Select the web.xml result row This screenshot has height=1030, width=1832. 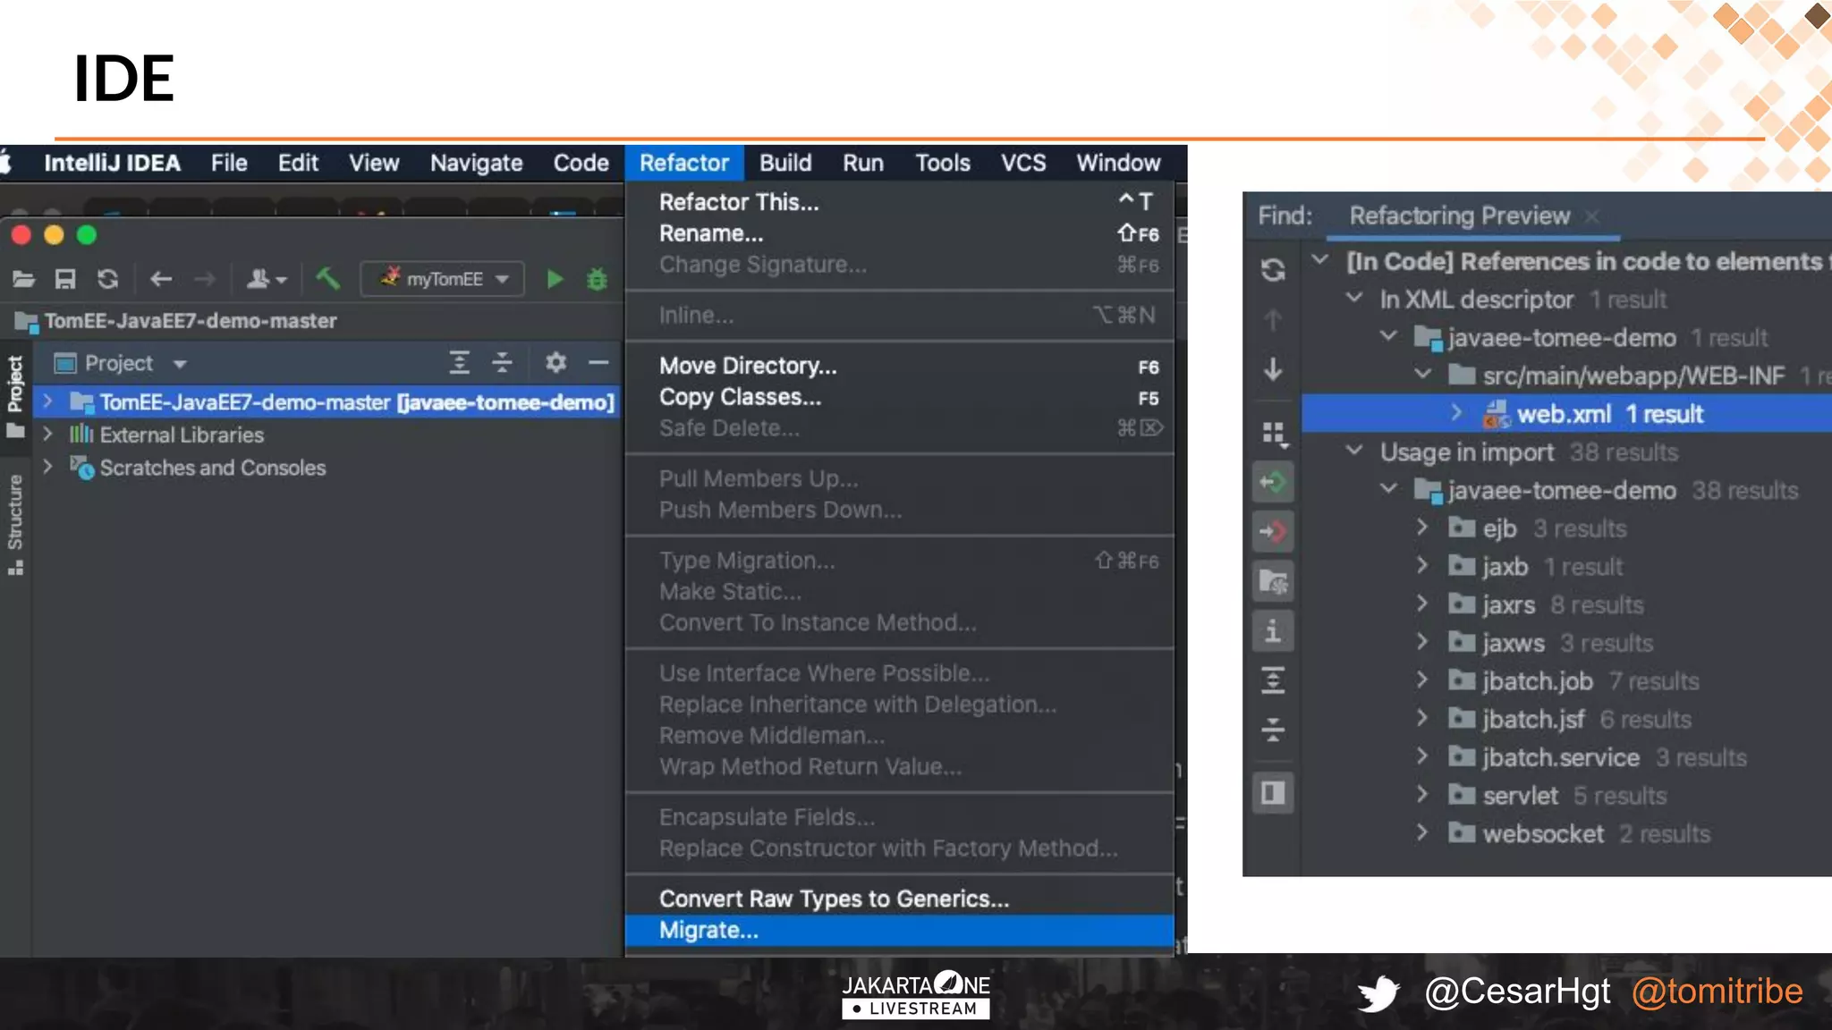pos(1564,414)
